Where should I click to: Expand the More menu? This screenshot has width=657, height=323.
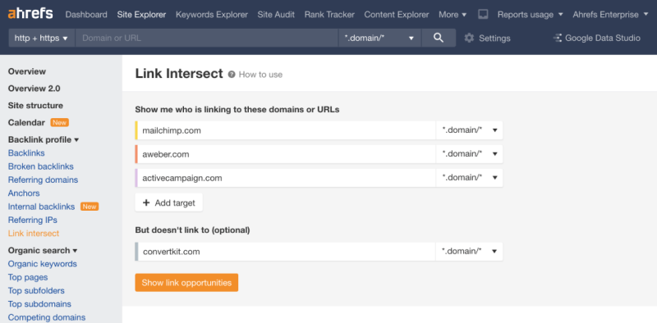453,14
